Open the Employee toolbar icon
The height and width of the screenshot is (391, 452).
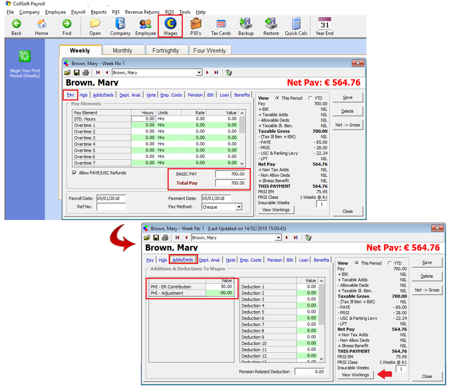pos(146,24)
